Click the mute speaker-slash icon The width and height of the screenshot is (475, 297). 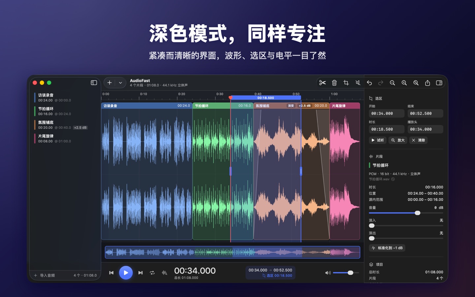coord(358,83)
